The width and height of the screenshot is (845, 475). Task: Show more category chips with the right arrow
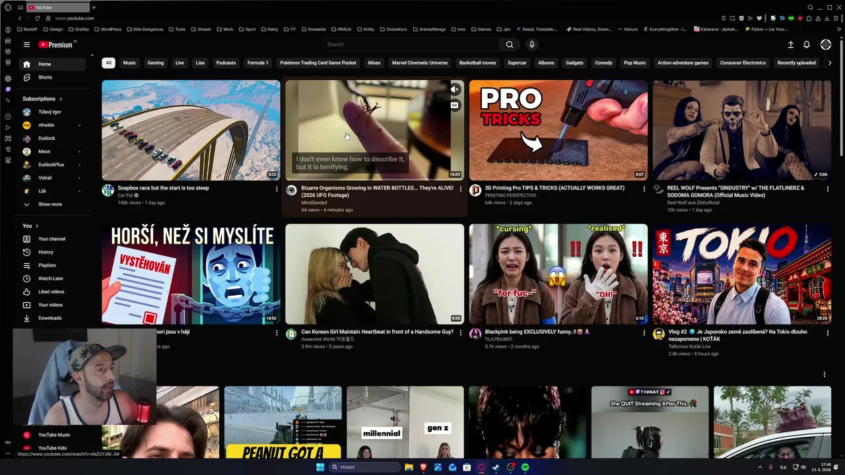point(829,63)
